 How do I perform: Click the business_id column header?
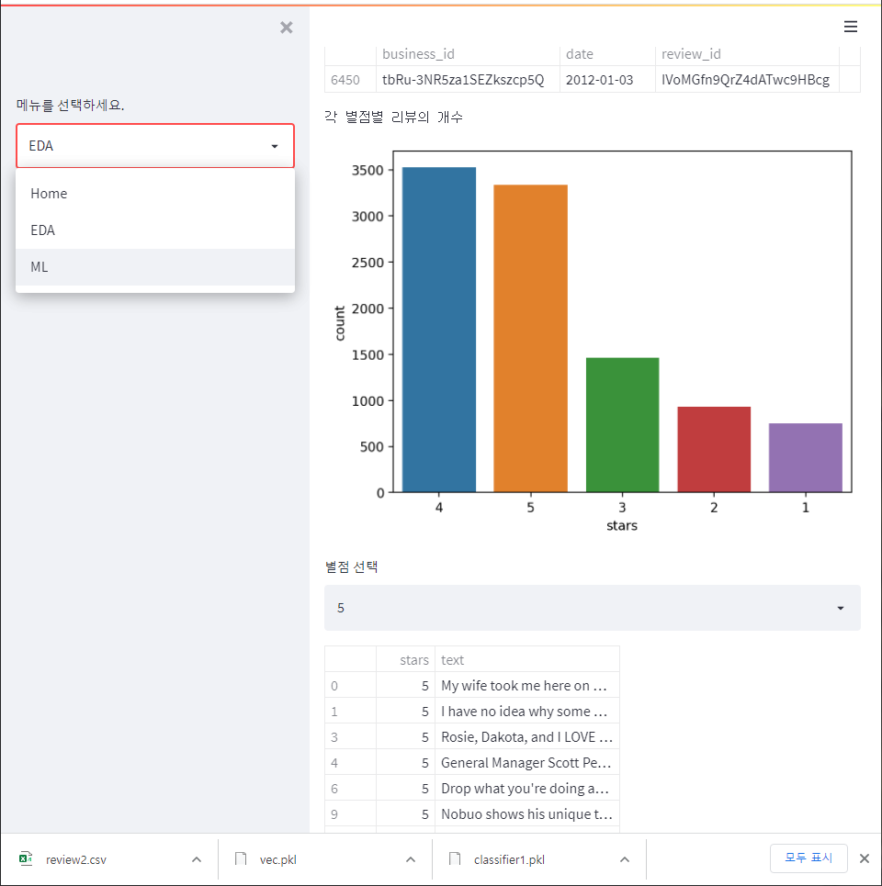click(x=468, y=54)
